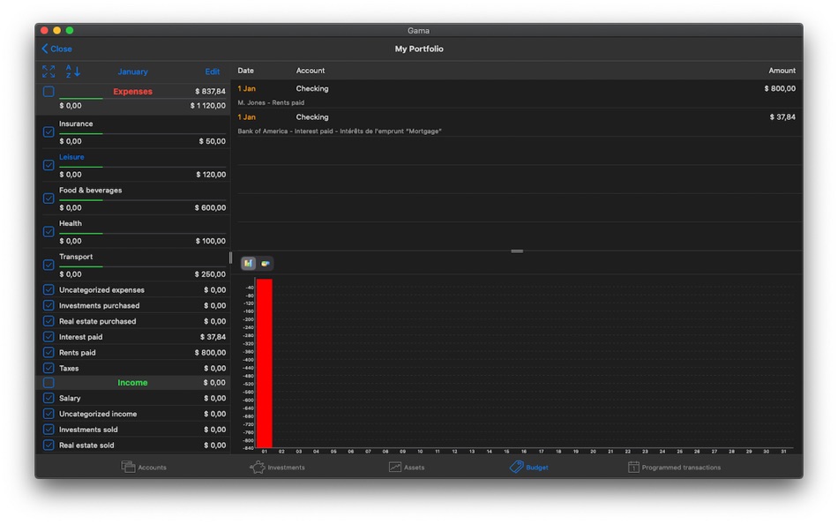Switch to pie chart view
Viewport: 838px width, 524px height.
[266, 263]
